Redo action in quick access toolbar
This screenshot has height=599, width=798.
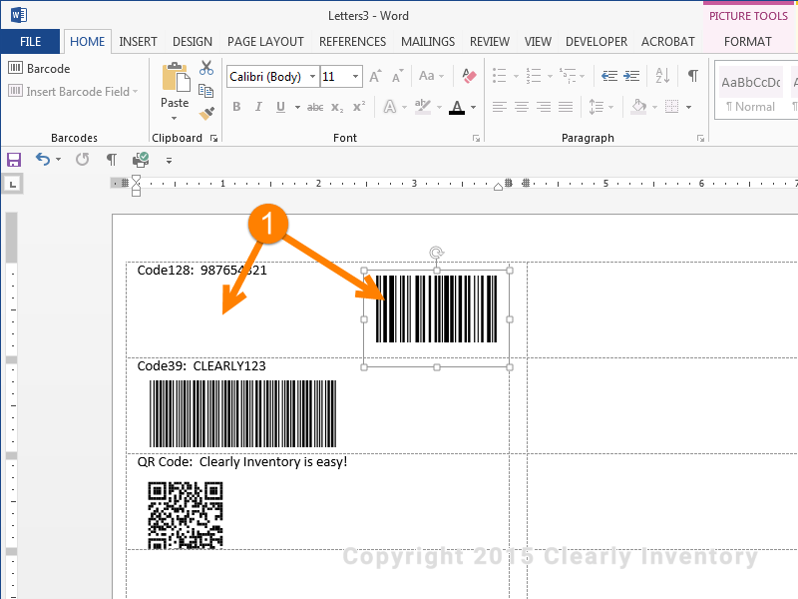(83, 160)
